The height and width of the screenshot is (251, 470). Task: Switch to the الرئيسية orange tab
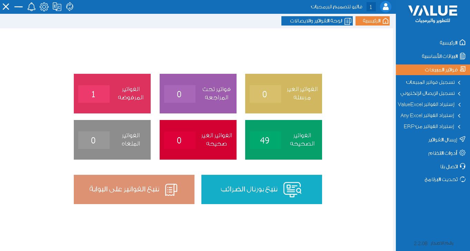372,21
